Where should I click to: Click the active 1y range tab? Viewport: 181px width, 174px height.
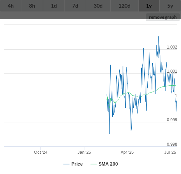[x=149, y=6]
